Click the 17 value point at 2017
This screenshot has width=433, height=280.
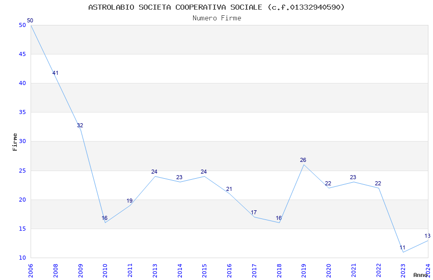(x=254, y=212)
